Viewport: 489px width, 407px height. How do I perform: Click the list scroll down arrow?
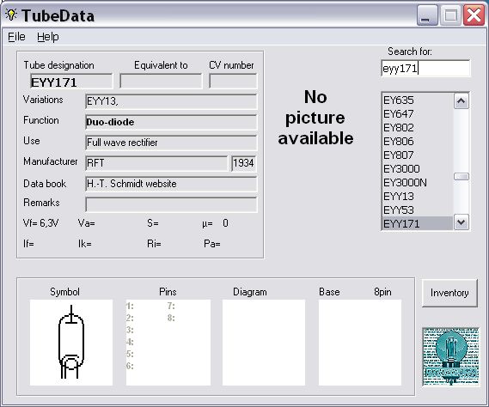click(x=461, y=222)
